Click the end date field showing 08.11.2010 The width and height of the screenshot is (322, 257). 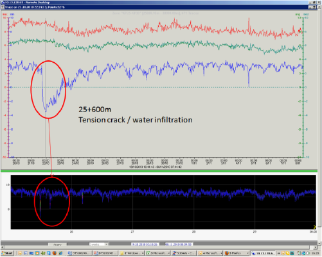click(179, 244)
